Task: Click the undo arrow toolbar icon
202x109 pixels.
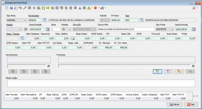Action: pos(20,8)
